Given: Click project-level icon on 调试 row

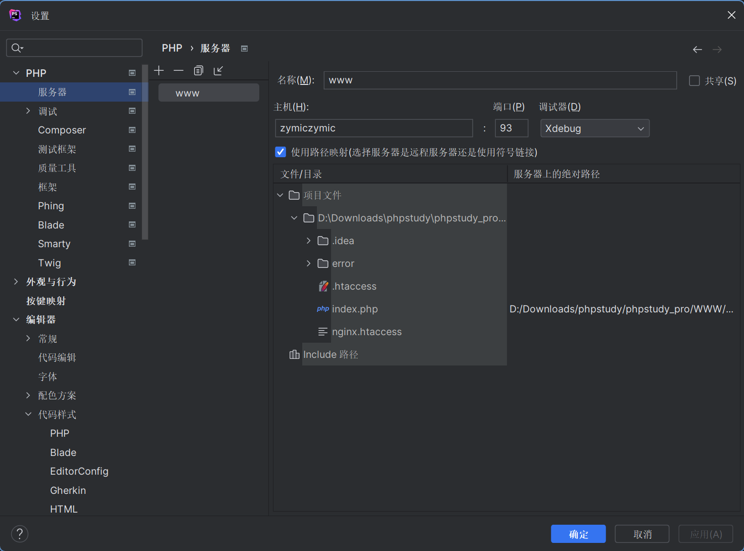Looking at the screenshot, I should tap(132, 111).
